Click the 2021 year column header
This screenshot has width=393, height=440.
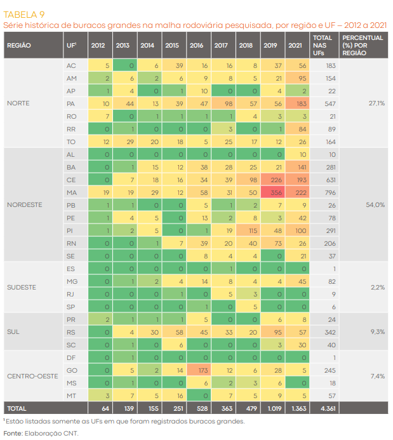[295, 46]
